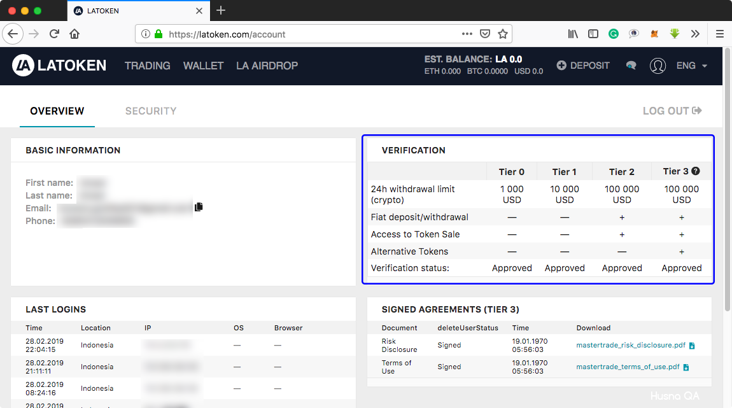Show more toolbar items chevron
The height and width of the screenshot is (408, 732).
[695, 34]
